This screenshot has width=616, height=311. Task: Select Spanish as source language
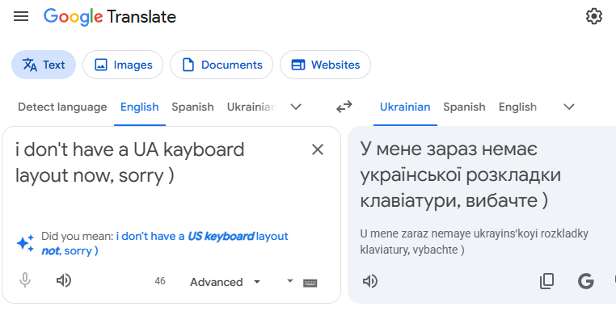coord(192,107)
